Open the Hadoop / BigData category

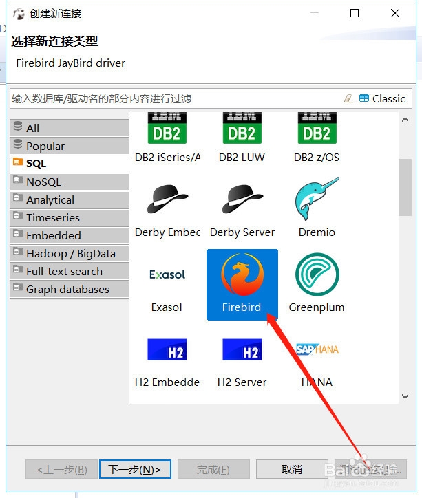pyautogui.click(x=70, y=253)
